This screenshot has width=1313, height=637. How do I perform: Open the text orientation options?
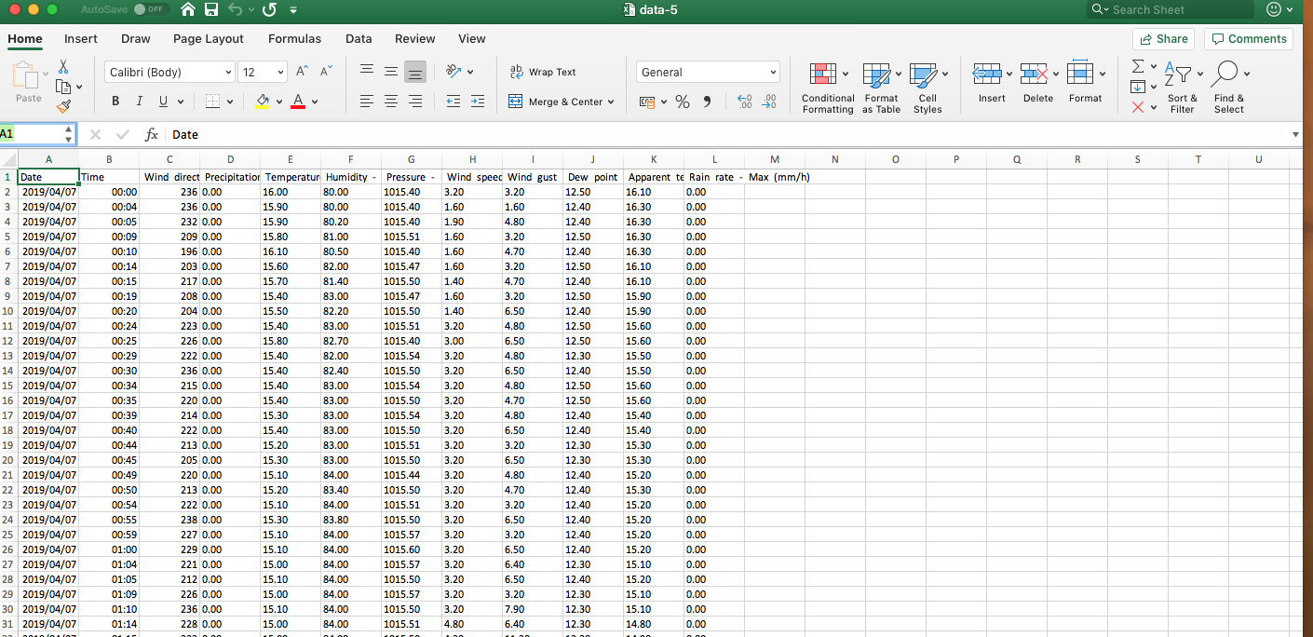point(458,72)
